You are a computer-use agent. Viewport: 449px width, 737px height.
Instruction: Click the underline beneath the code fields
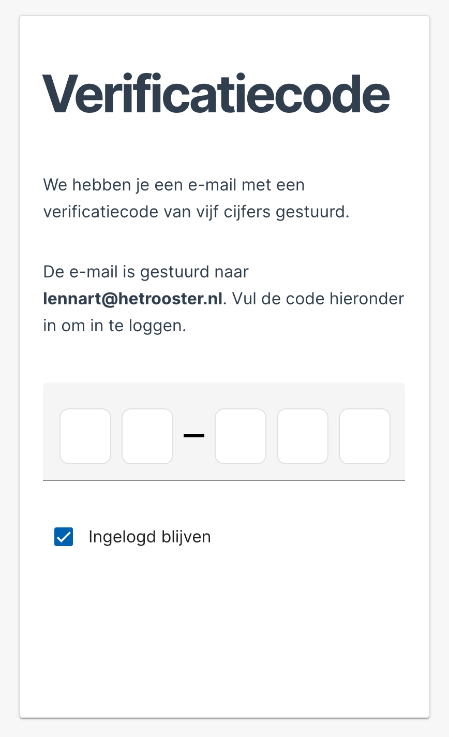click(x=224, y=481)
